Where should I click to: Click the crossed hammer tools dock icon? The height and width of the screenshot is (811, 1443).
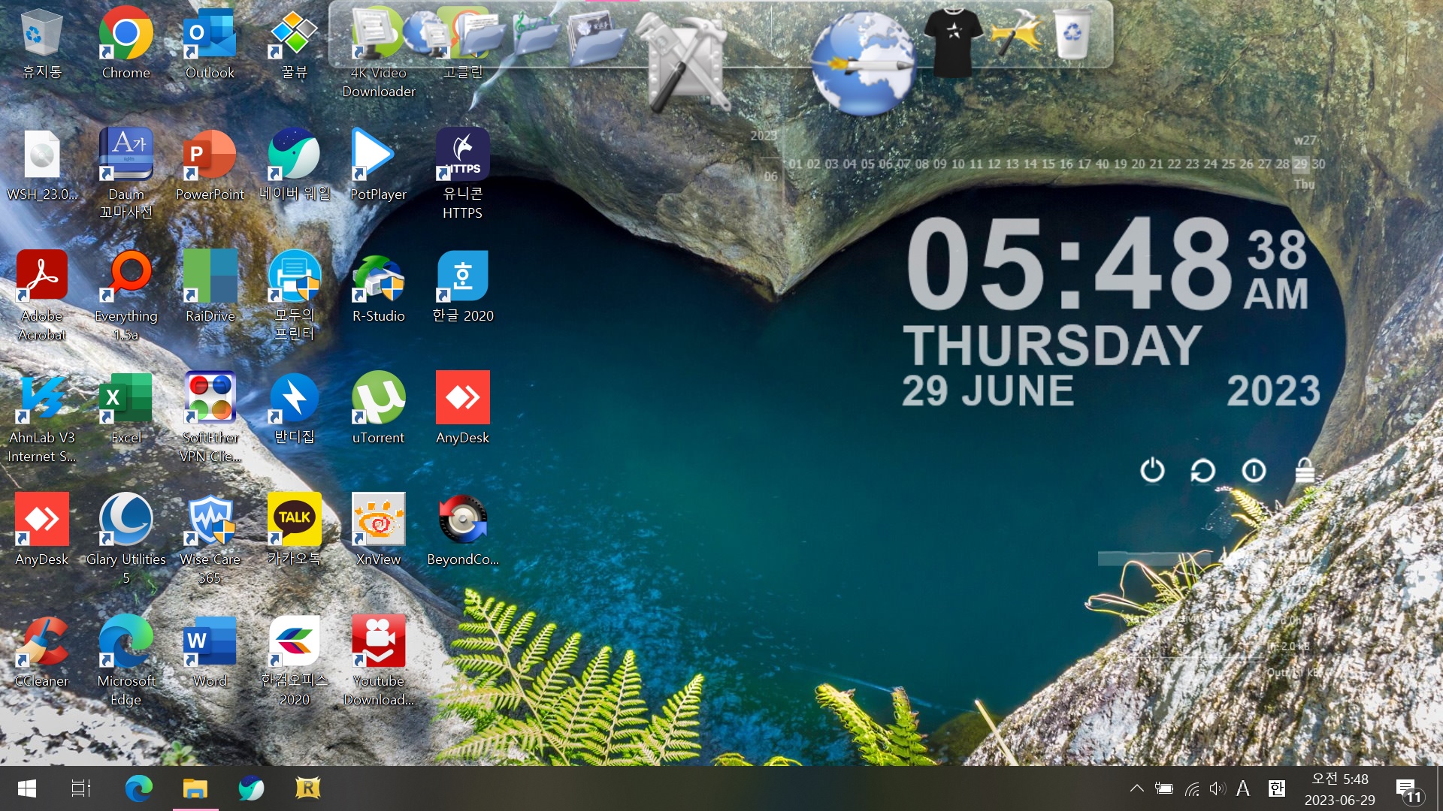(1018, 35)
